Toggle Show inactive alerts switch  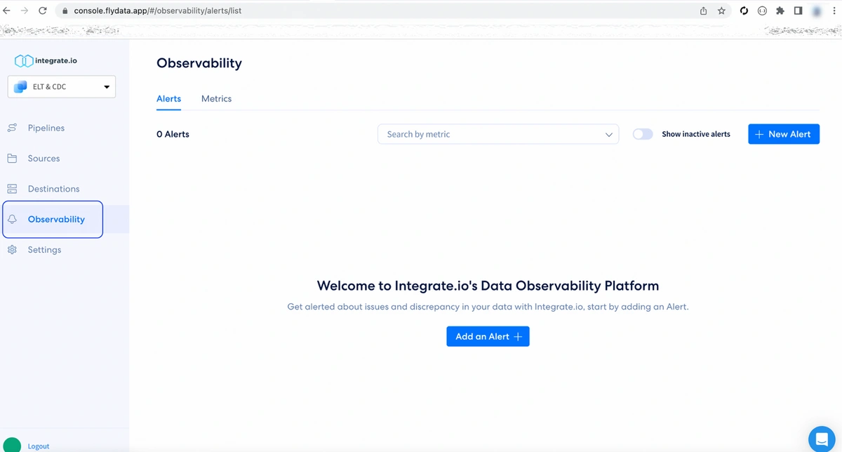tap(643, 134)
